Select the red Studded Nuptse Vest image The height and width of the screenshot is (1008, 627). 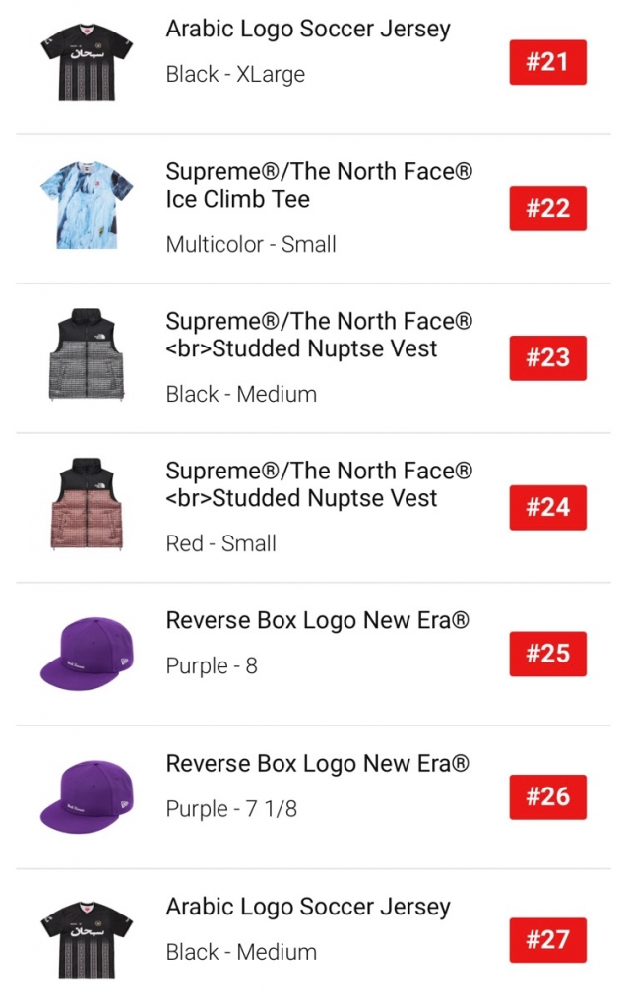click(87, 507)
